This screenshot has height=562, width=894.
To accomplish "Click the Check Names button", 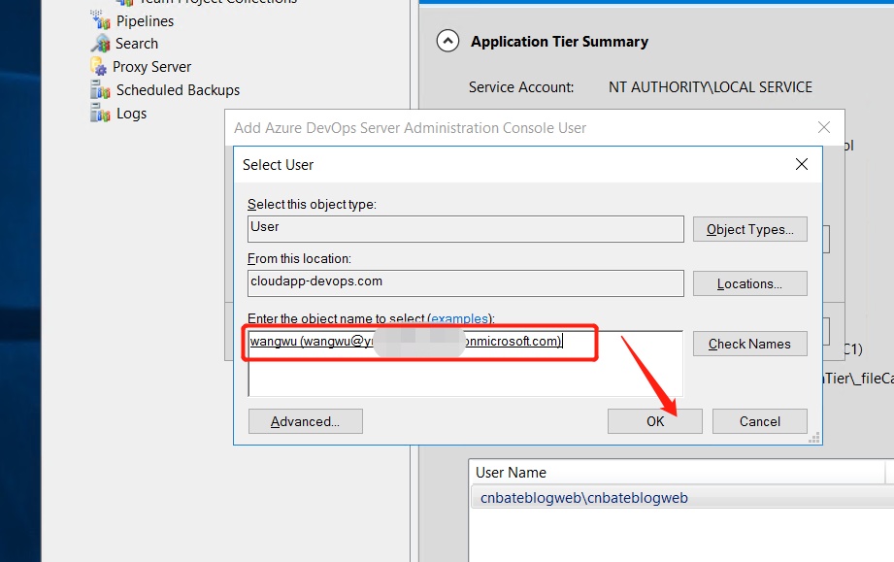I will pyautogui.click(x=749, y=344).
